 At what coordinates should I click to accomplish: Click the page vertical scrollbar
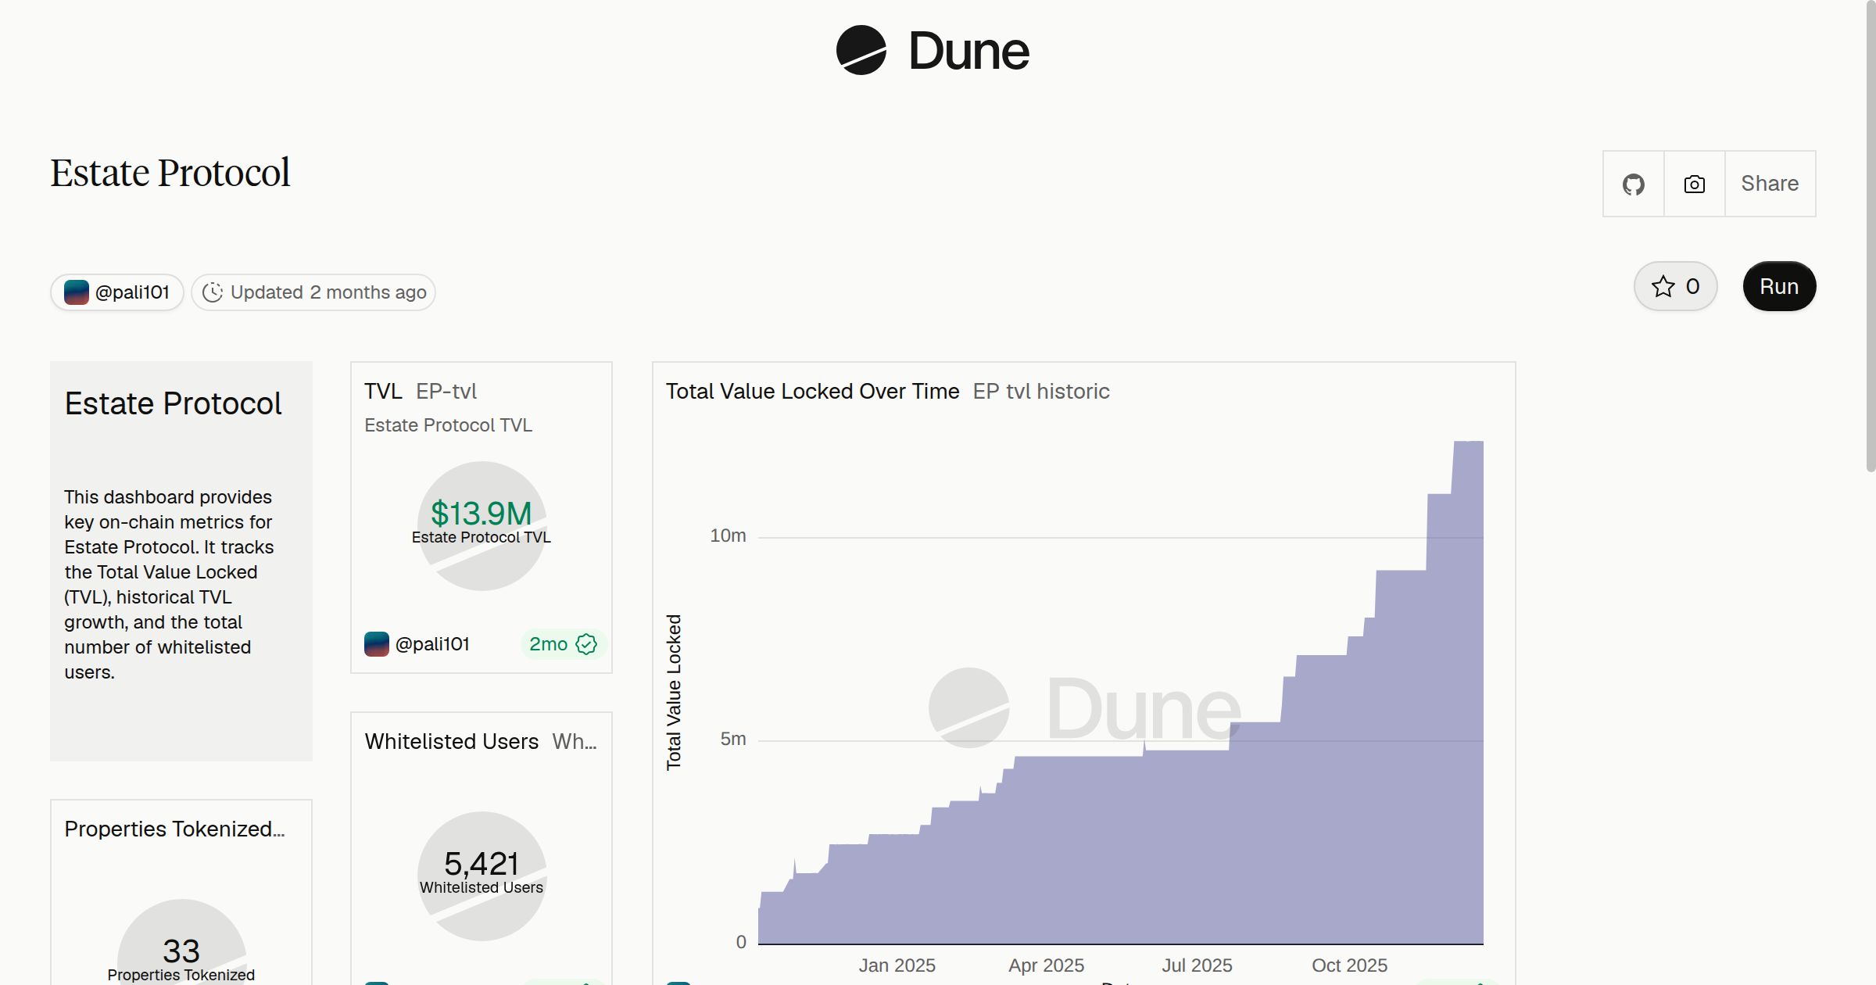[1871, 235]
